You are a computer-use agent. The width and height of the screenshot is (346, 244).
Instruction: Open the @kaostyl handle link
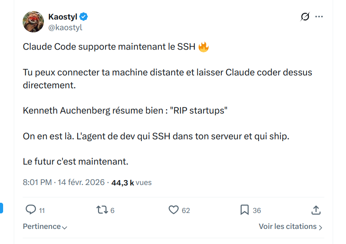(65, 28)
